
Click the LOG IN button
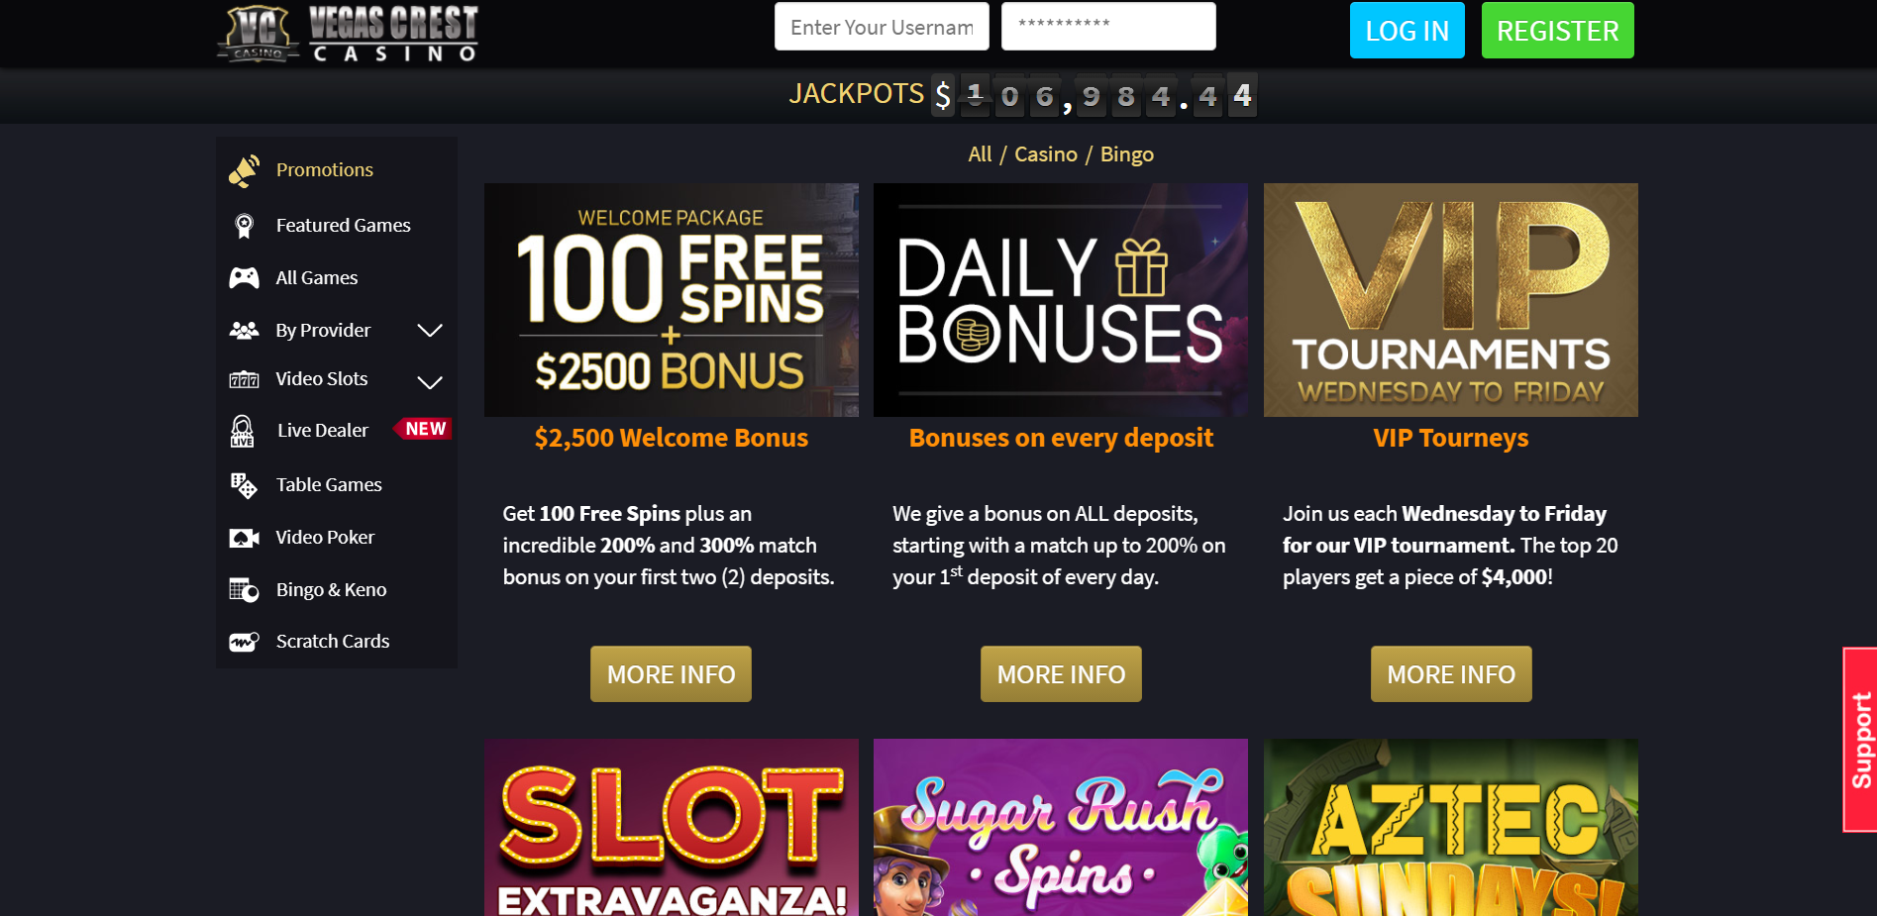pos(1408,31)
